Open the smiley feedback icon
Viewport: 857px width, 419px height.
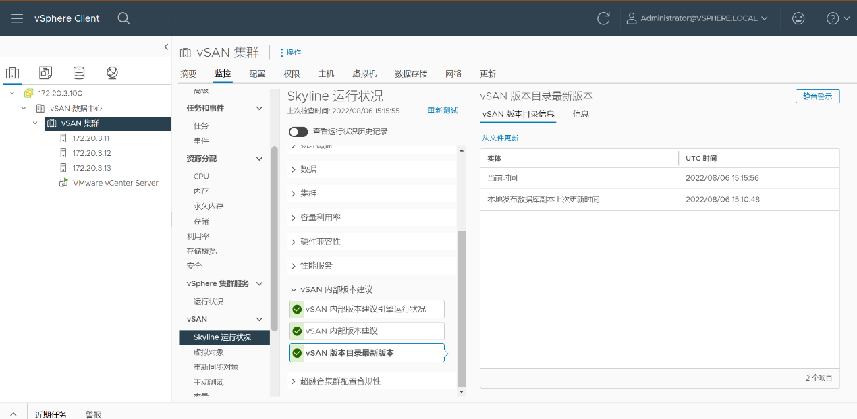point(798,18)
